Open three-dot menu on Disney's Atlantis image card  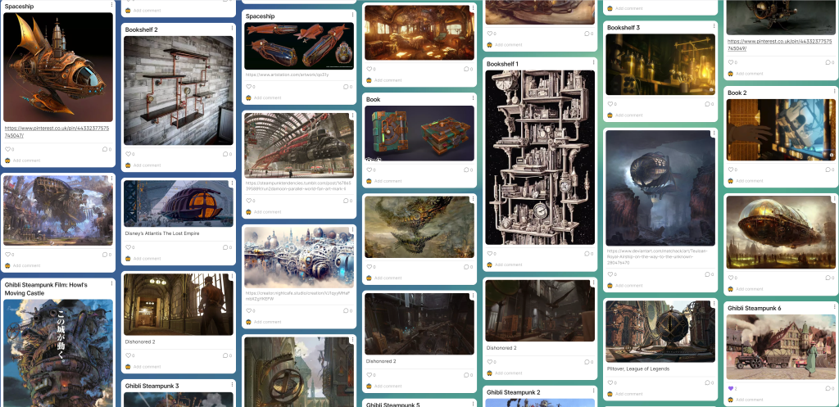pyautogui.click(x=232, y=183)
